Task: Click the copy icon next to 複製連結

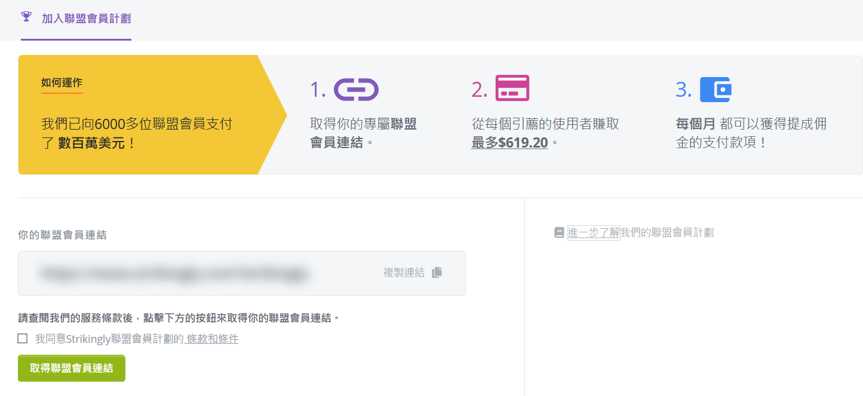Action: coord(436,272)
